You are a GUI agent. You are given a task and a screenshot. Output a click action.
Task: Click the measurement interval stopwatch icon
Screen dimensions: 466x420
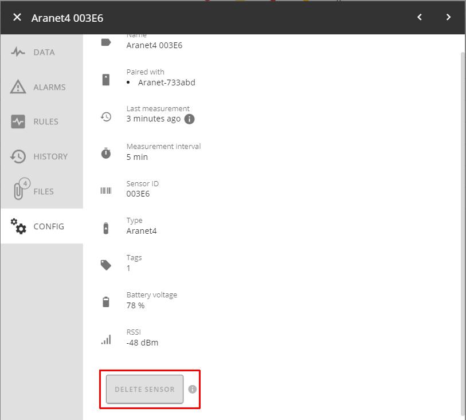click(x=106, y=153)
